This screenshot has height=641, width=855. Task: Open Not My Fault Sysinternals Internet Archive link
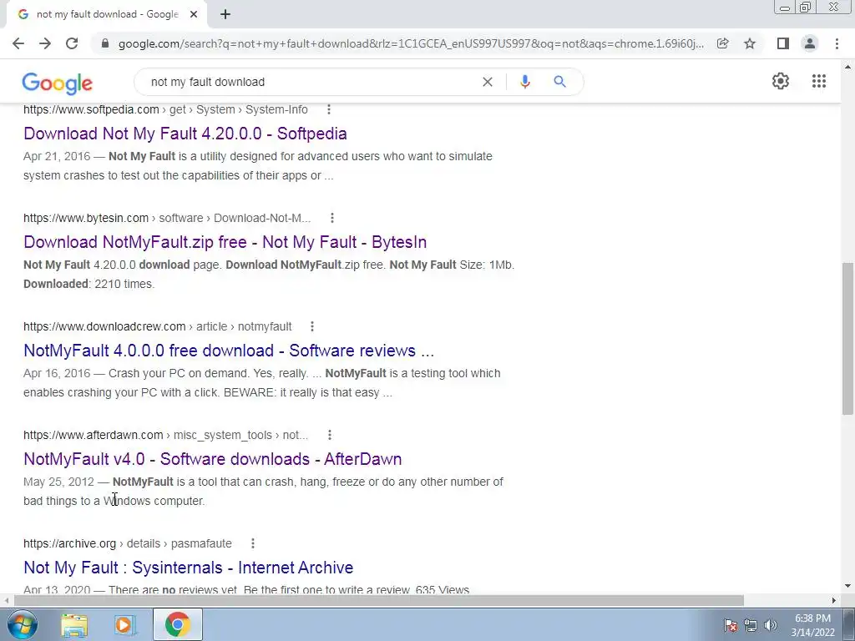click(189, 568)
